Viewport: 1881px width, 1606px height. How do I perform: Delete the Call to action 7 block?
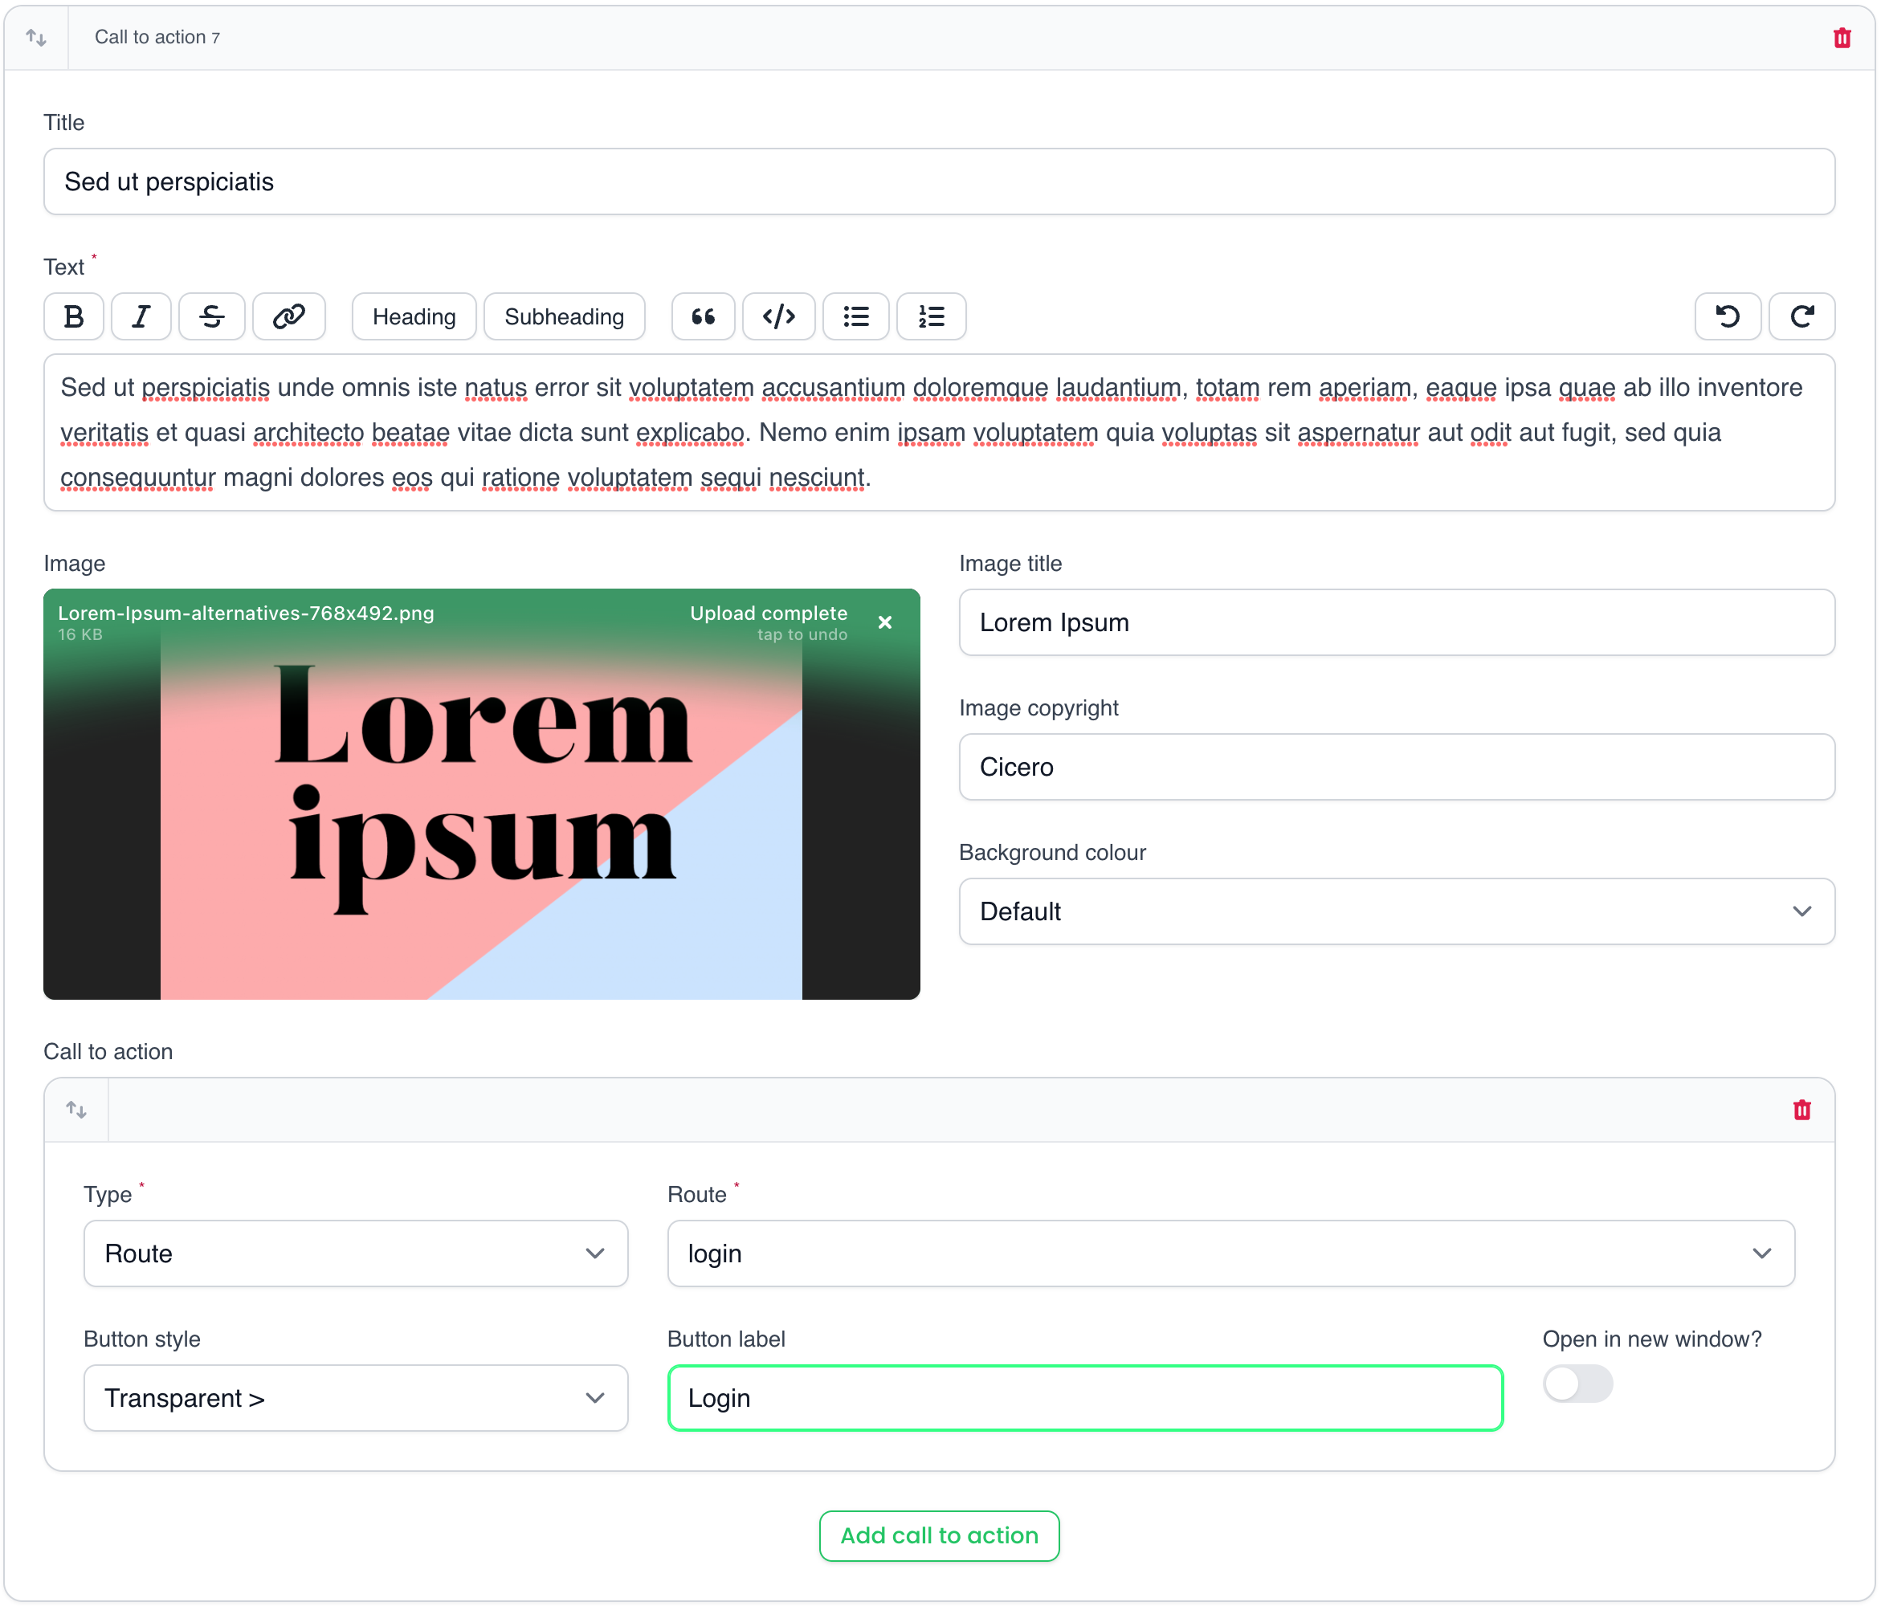[1841, 38]
